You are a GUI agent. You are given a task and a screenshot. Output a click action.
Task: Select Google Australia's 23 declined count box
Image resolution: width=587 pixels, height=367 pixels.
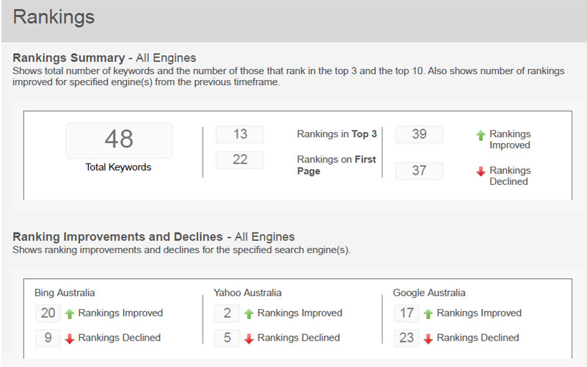(x=406, y=338)
